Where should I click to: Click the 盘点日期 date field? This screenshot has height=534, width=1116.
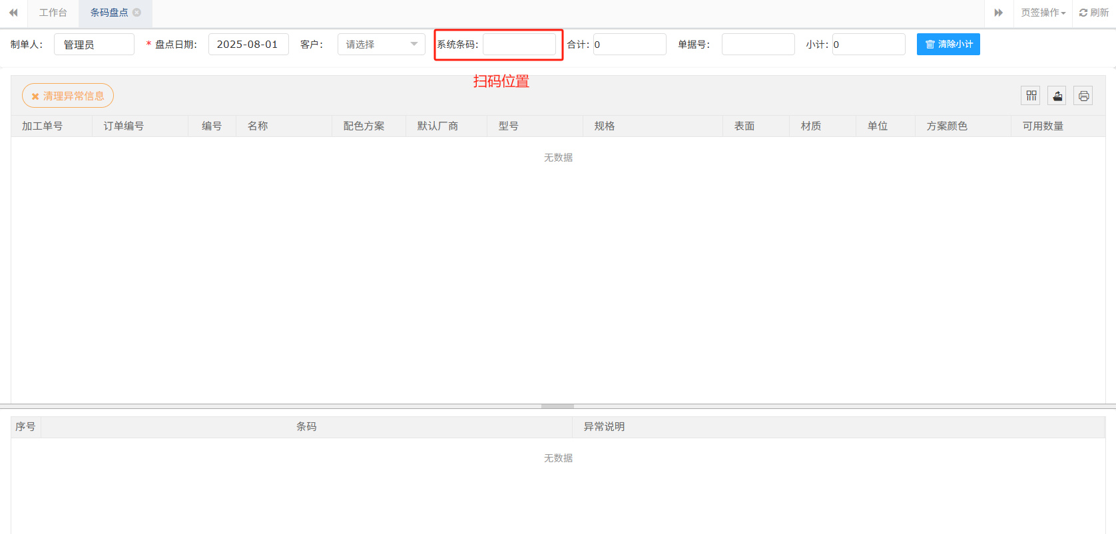(x=248, y=45)
